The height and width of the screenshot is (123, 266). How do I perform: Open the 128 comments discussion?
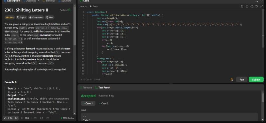[25, 118]
